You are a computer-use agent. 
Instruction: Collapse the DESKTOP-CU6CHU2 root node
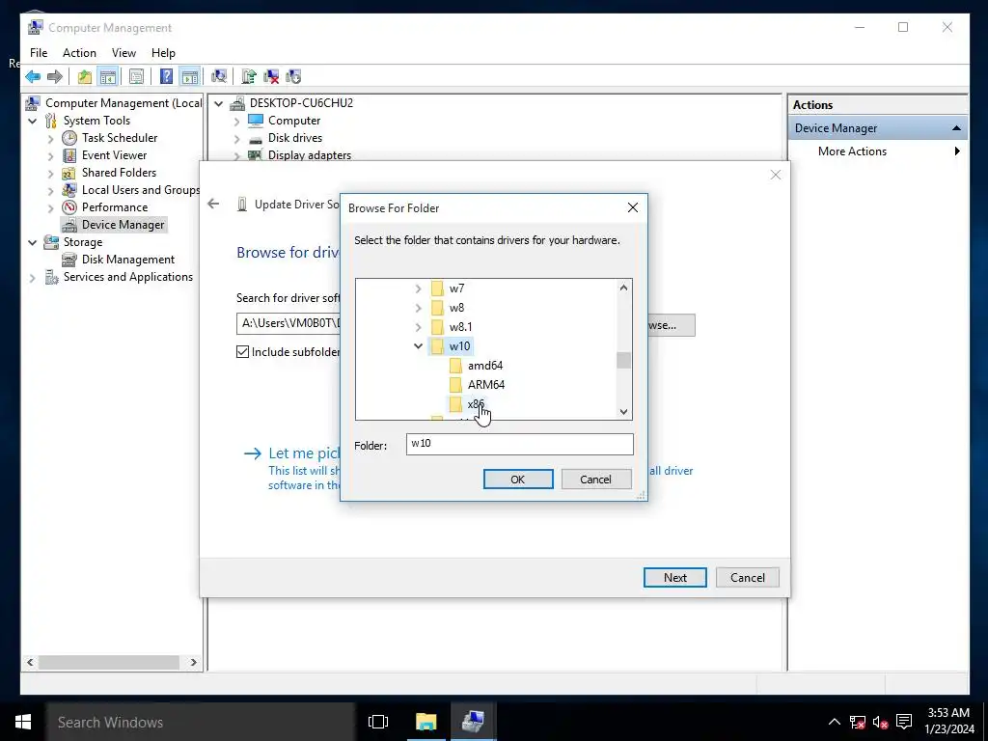tap(219, 103)
